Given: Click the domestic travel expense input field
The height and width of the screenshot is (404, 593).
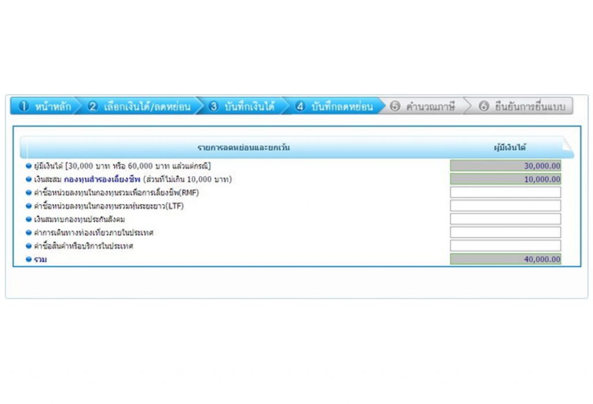Looking at the screenshot, I should tap(505, 232).
